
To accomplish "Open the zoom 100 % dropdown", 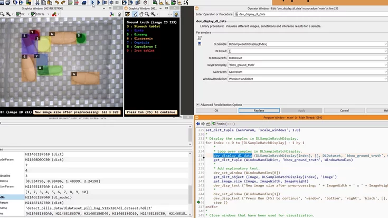I will pos(47,14).
